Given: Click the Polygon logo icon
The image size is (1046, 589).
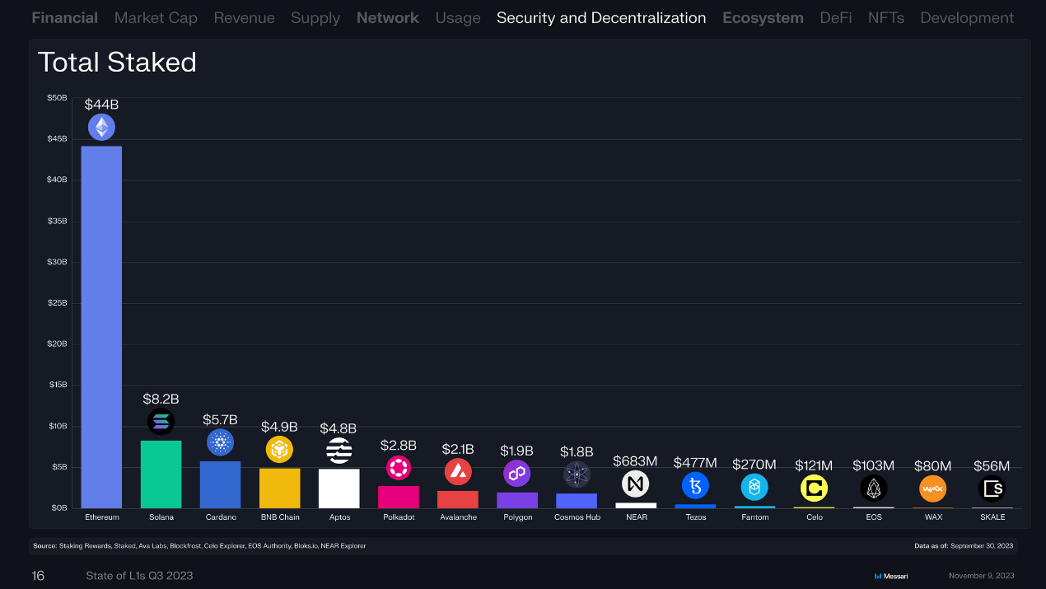Looking at the screenshot, I should (x=516, y=474).
